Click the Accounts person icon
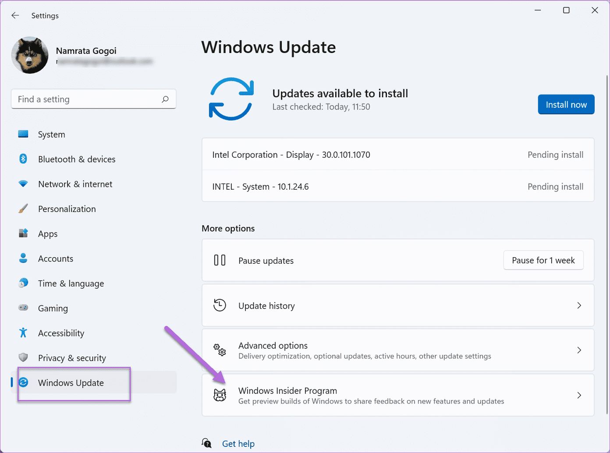 click(x=23, y=258)
